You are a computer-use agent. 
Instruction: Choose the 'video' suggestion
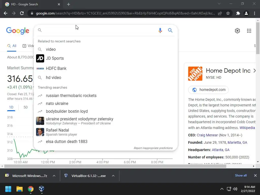(x=106, y=50)
